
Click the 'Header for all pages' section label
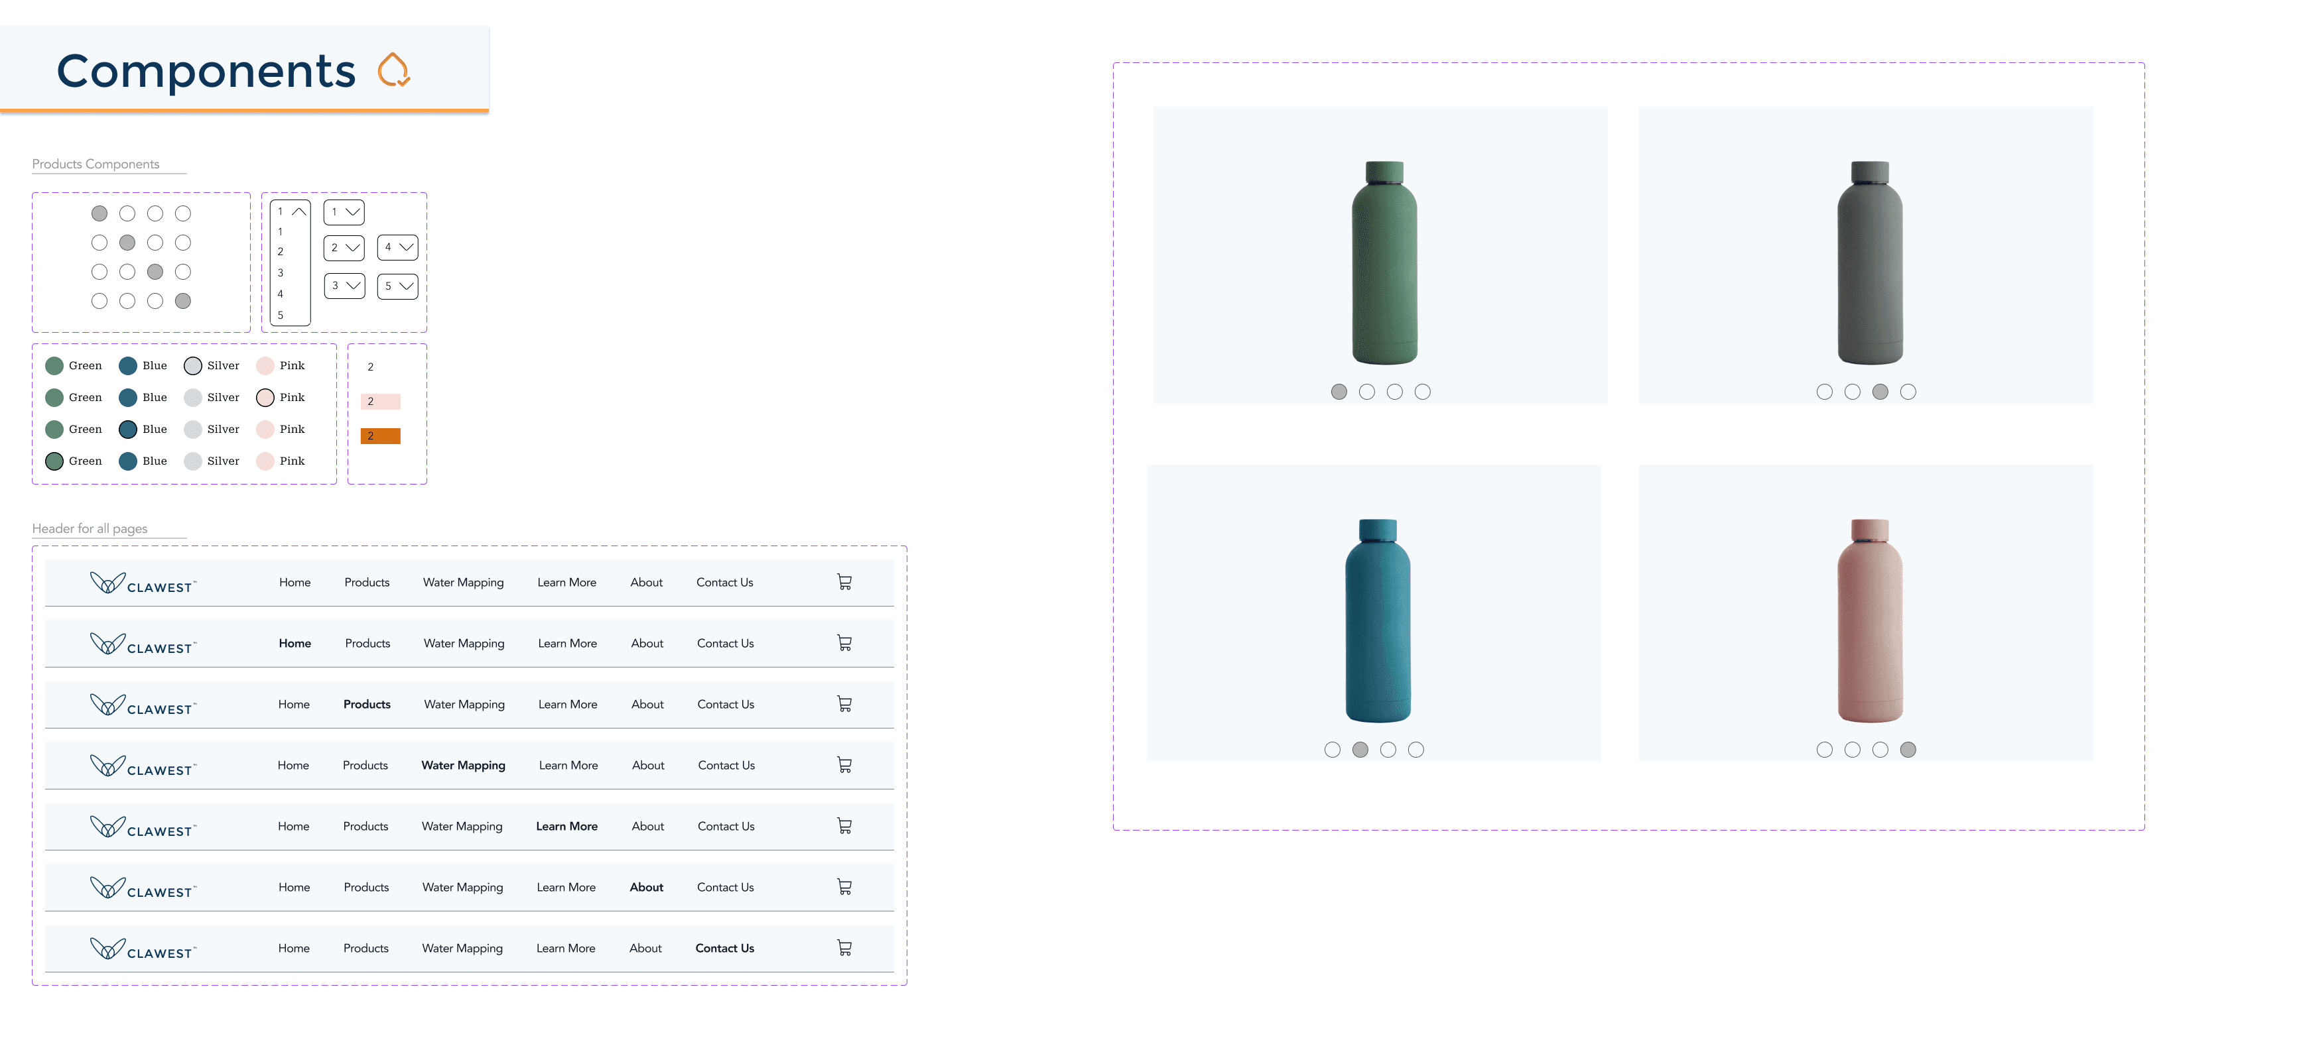pos(90,528)
